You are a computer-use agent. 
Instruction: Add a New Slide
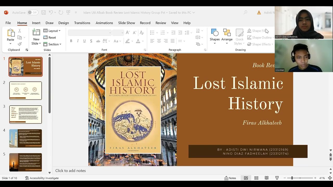(36, 36)
